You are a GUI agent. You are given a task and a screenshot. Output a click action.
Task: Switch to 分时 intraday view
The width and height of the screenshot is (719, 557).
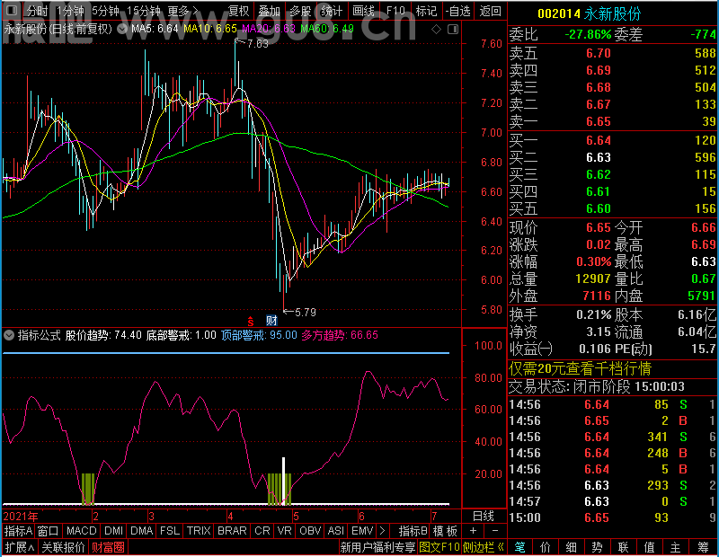(37, 11)
